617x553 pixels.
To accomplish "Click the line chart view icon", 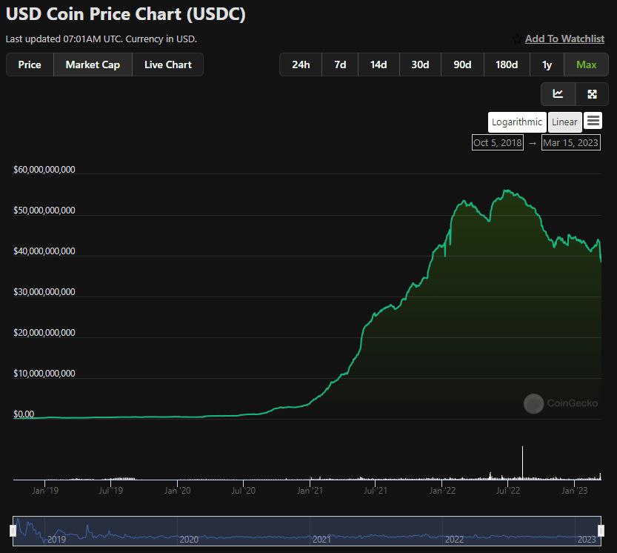I will 558,93.
